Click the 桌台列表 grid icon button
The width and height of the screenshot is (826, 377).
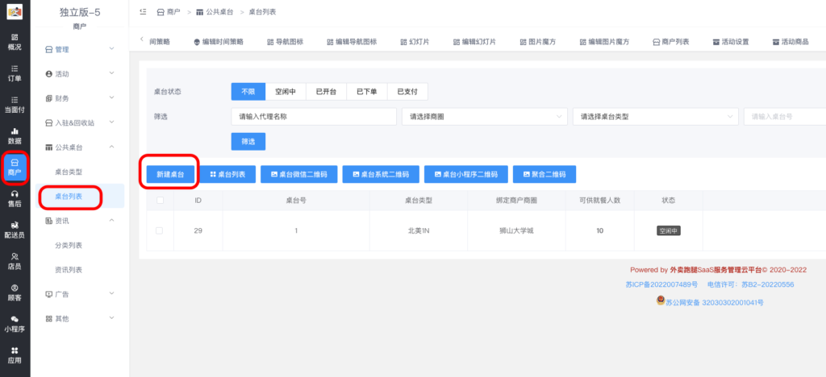tap(227, 175)
